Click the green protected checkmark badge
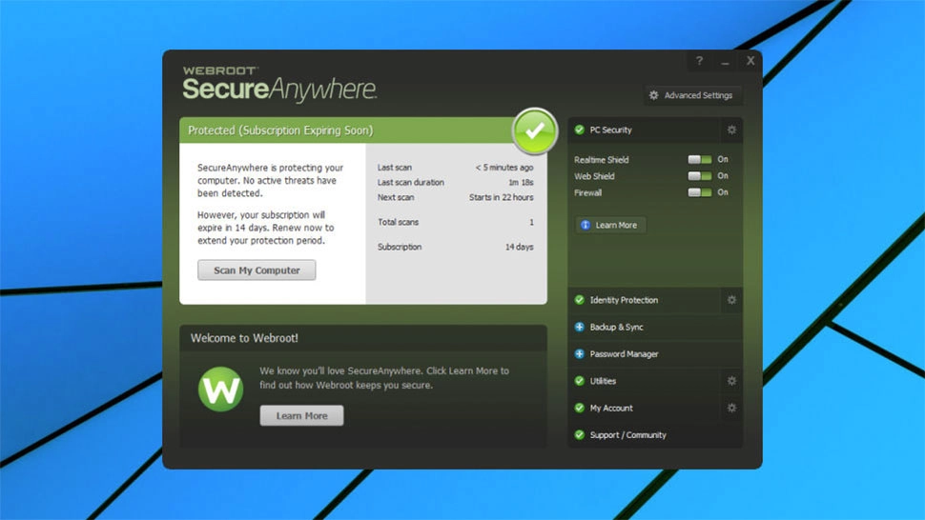 pyautogui.click(x=534, y=130)
